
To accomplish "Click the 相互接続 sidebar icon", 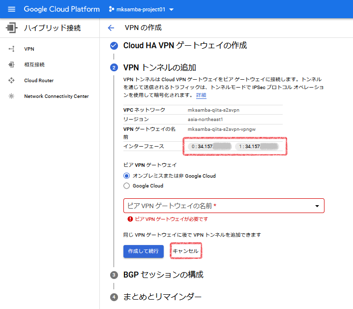I will pos(11,64).
